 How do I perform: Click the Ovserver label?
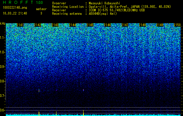point(59,3)
